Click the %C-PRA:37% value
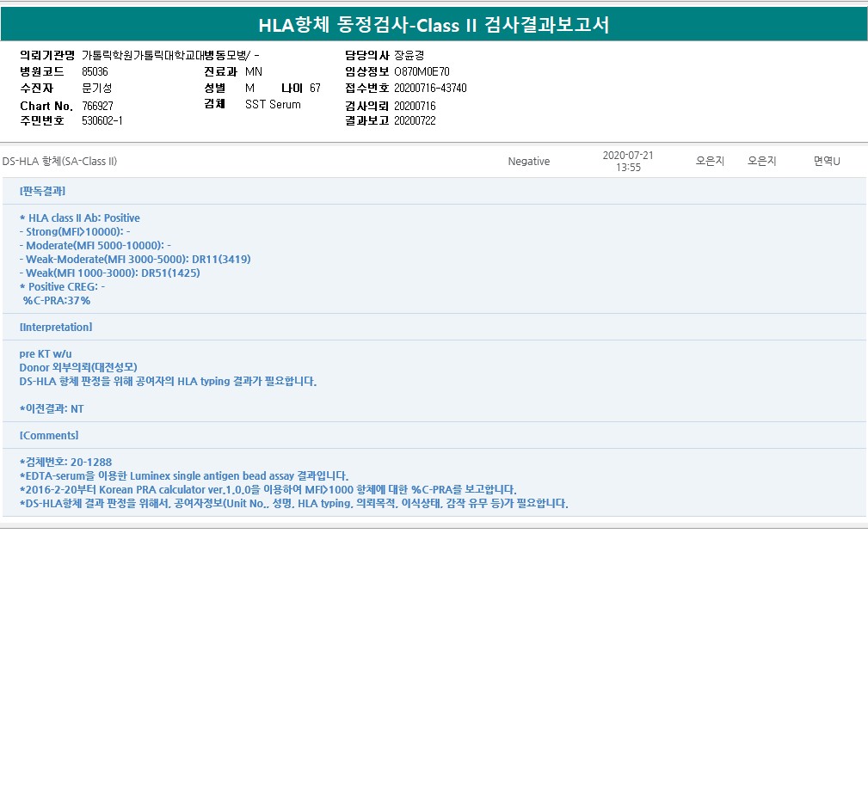This screenshot has height=797, width=868. click(57, 300)
